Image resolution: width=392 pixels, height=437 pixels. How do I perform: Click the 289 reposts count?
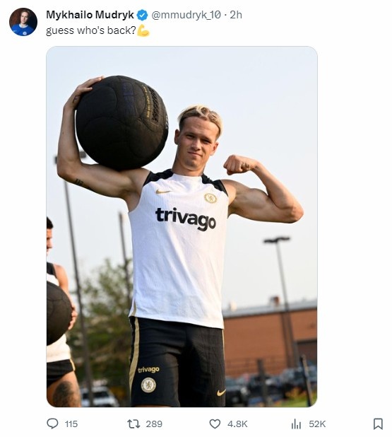pos(154,424)
